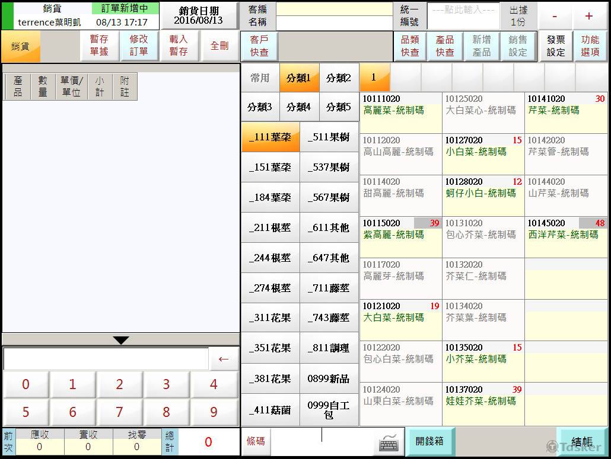Choose product 高麗菜-統制碼
611x459 pixels.
[401, 113]
